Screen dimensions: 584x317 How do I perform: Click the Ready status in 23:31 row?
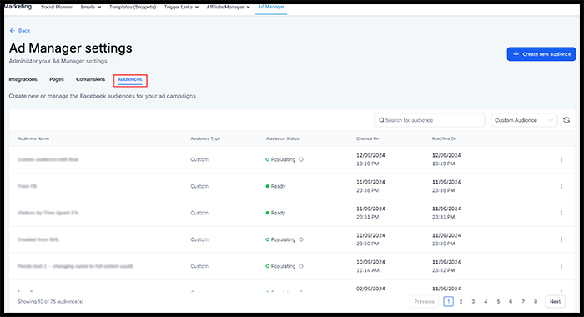point(275,213)
